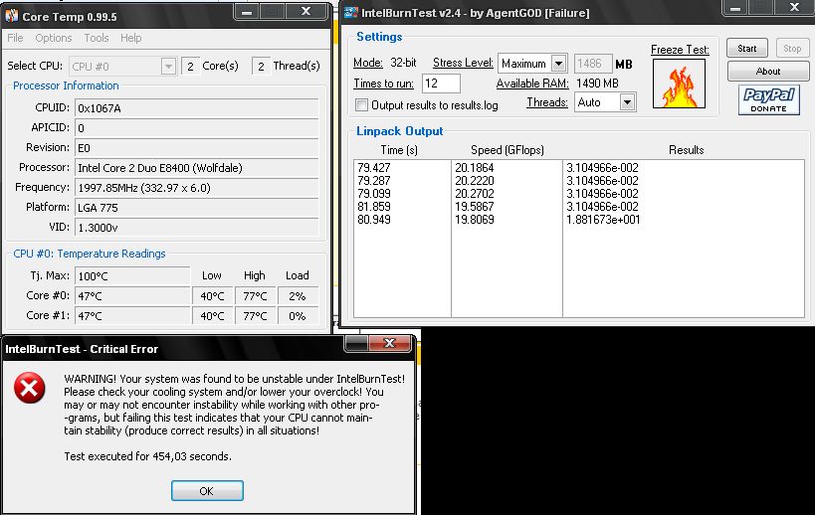Click the Available RAM value 1490 MB
Viewport: 815px width, 515px height.
(x=597, y=84)
